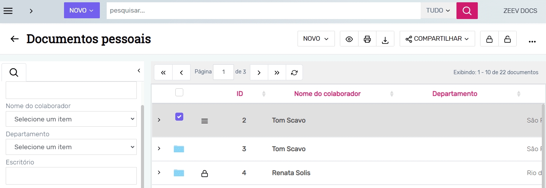Go to the next page of documents
This screenshot has height=188, width=546.
tap(259, 72)
